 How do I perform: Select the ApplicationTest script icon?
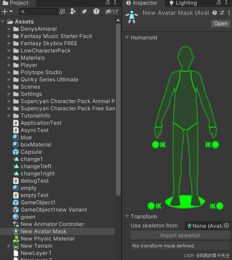[x=16, y=123]
